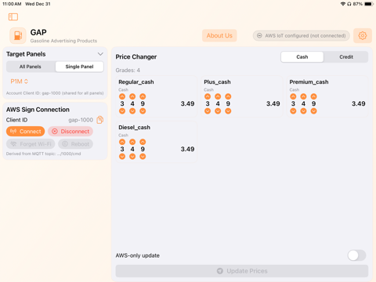The height and width of the screenshot is (282, 376).
Task: Tap the Regular_cash 3.49 price value
Action: [x=187, y=103]
